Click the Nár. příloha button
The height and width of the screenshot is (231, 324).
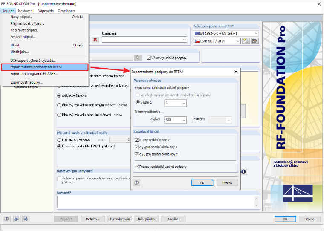pos(146,219)
